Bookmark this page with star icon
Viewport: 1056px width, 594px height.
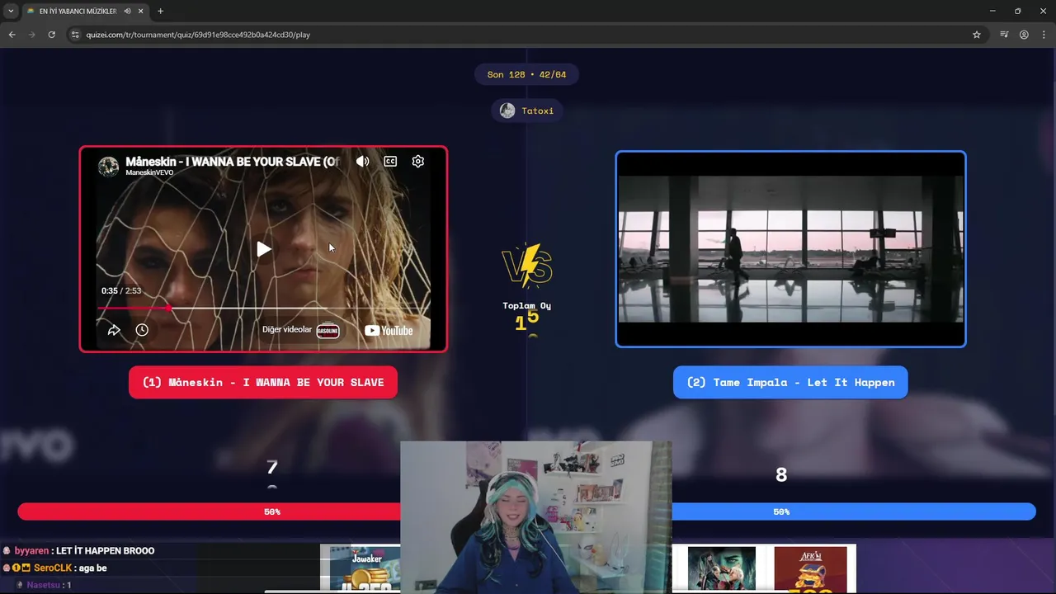click(x=977, y=35)
